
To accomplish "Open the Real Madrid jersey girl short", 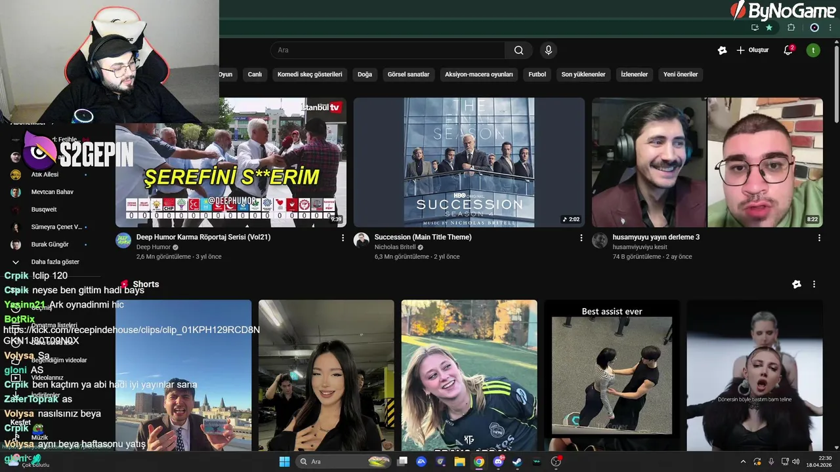I will click(x=469, y=376).
